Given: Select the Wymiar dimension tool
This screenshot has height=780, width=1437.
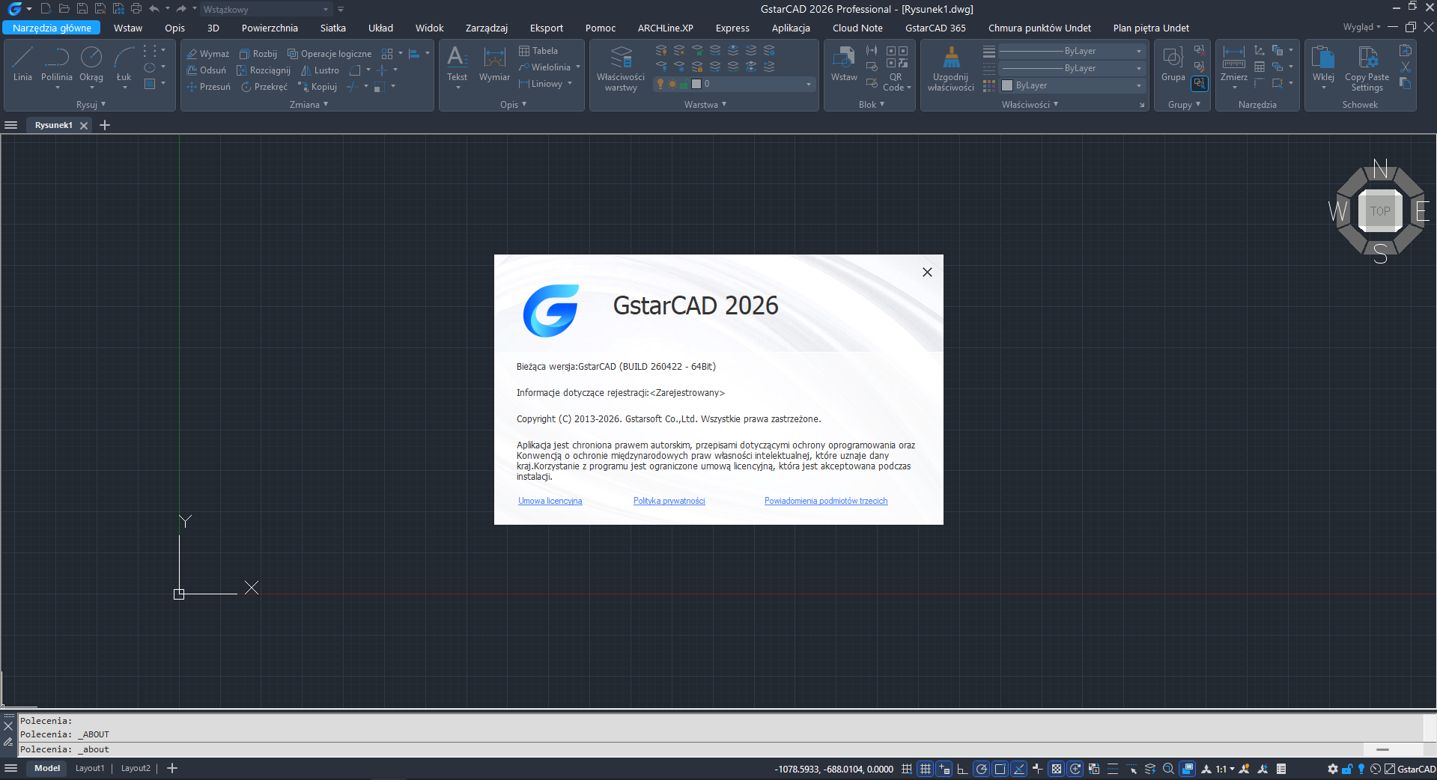Looking at the screenshot, I should click(494, 66).
